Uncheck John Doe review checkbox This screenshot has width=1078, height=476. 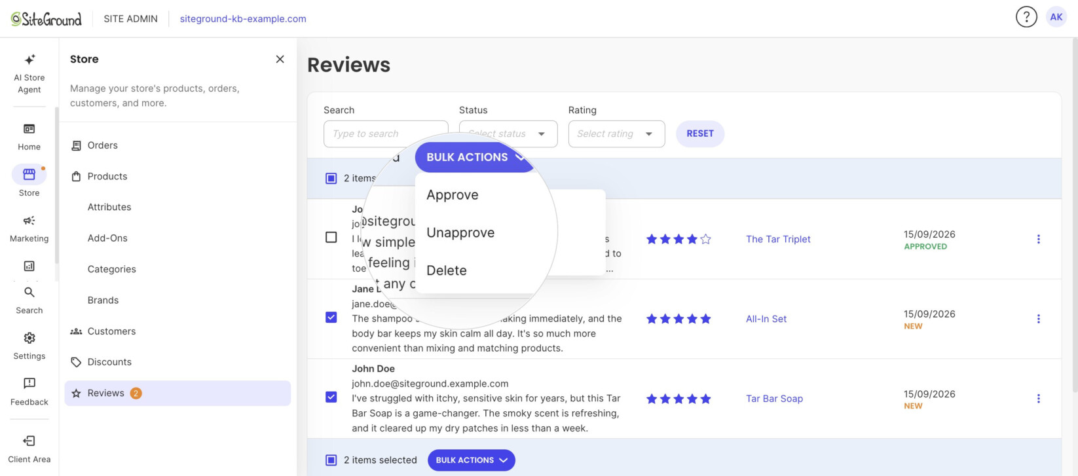click(x=331, y=397)
